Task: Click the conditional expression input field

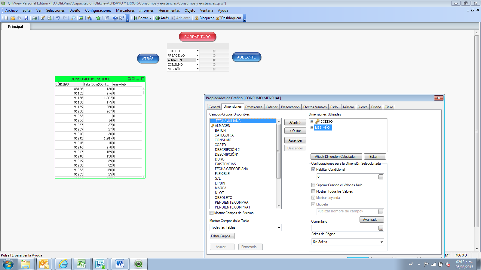Action: [347, 177]
